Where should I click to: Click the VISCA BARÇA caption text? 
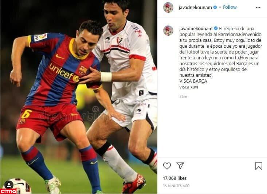coord(193,81)
